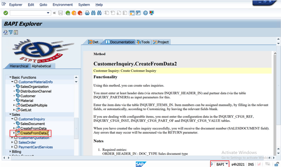The width and height of the screenshot is (281, 167).
Task: Open the BAPI status bar dropdown
Action: click(227, 164)
